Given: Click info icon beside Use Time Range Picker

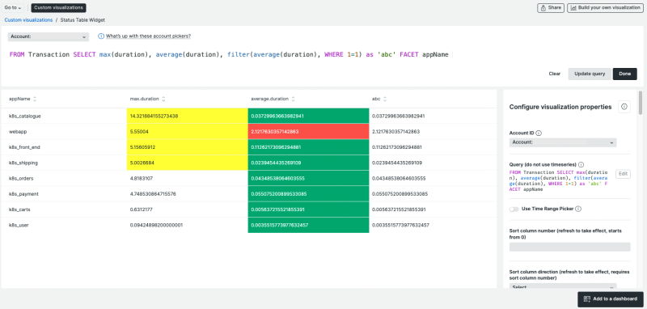Looking at the screenshot, I should [x=578, y=209].
